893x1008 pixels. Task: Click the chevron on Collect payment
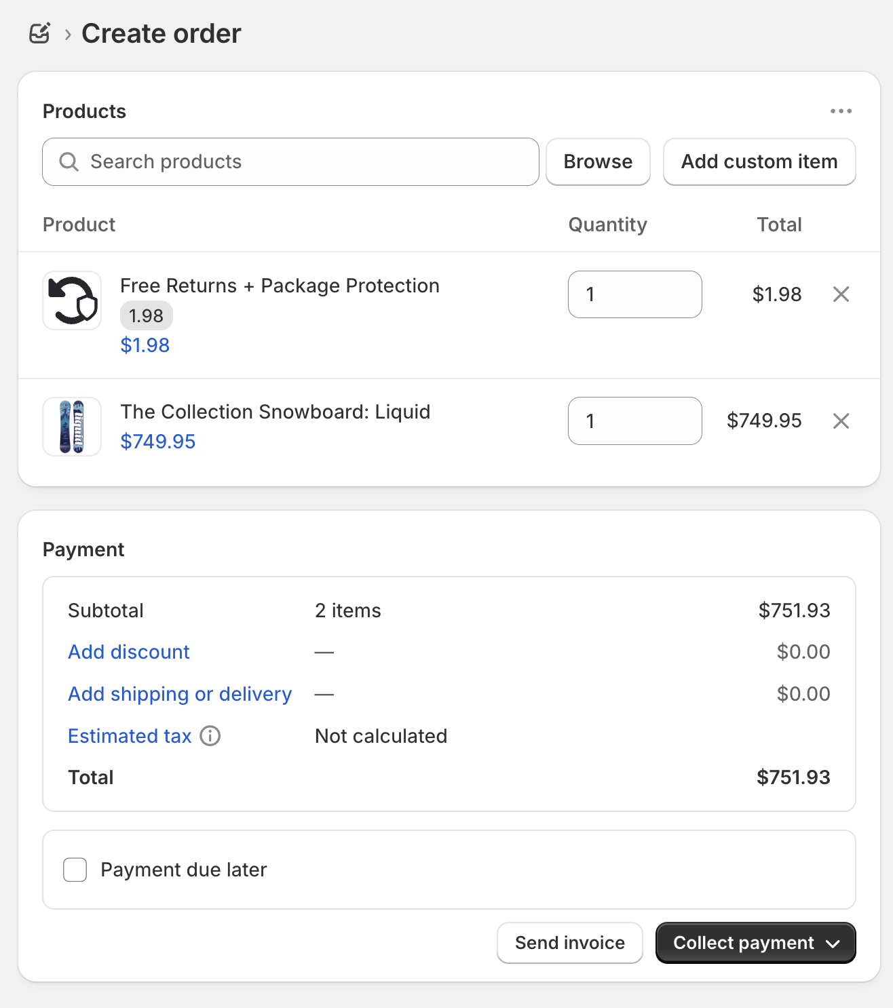click(833, 944)
